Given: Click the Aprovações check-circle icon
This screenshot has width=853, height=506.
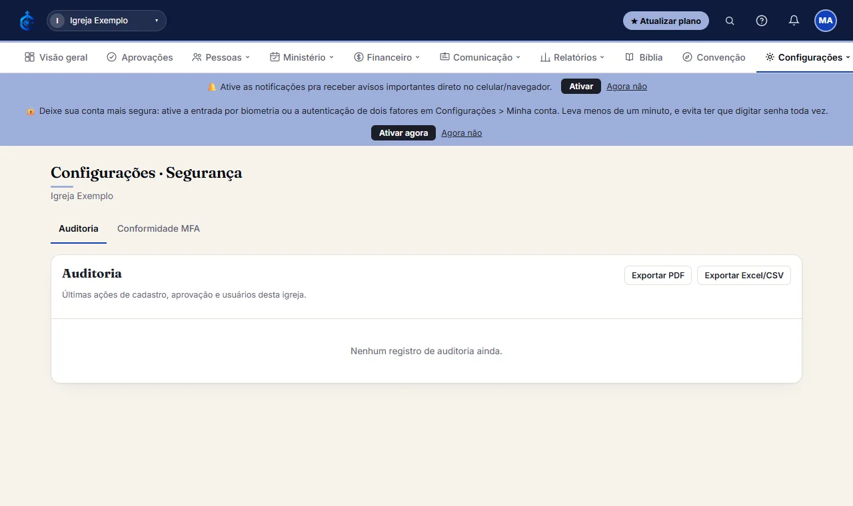Looking at the screenshot, I should (x=111, y=57).
